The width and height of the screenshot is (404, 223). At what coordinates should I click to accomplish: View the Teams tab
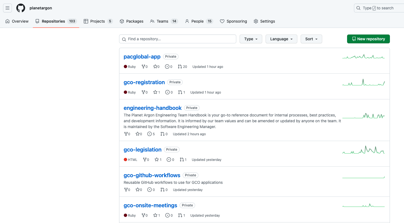pyautogui.click(x=164, y=21)
